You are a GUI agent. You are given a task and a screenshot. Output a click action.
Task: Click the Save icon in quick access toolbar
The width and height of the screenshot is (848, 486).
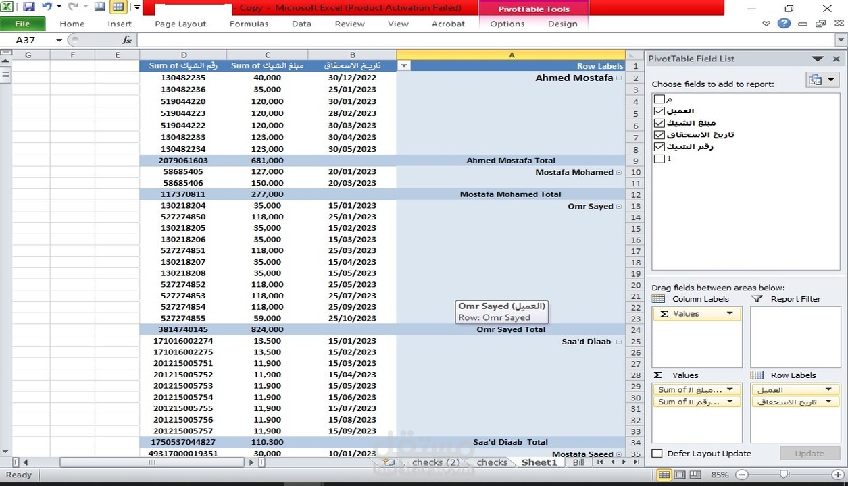tap(29, 7)
